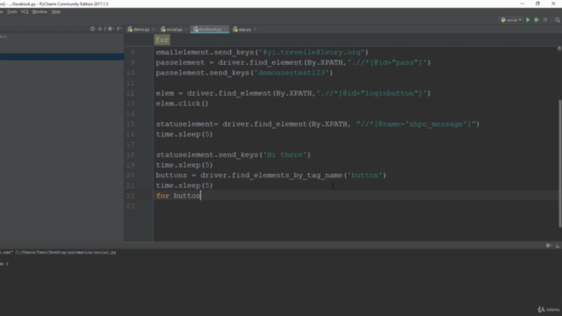Open the Window menu

pyautogui.click(x=40, y=11)
